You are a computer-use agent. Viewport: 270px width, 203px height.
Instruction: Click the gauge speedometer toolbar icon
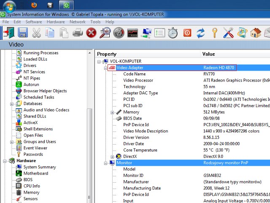(x=119, y=33)
